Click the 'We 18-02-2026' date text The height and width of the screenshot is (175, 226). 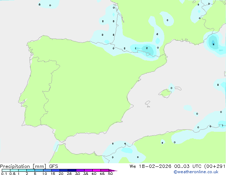[x=150, y=166]
